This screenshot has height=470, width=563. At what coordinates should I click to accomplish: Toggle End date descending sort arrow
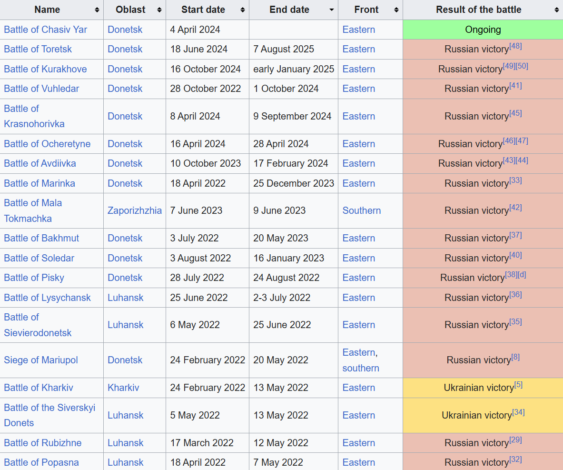tap(332, 10)
